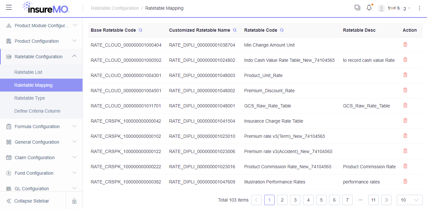The height and width of the screenshot is (209, 427).
Task: Click the previous page arrow
Action: pyautogui.click(x=256, y=200)
